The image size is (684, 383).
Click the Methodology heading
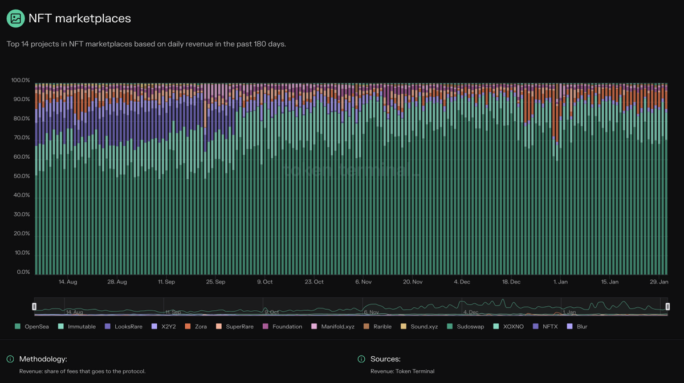(x=43, y=359)
